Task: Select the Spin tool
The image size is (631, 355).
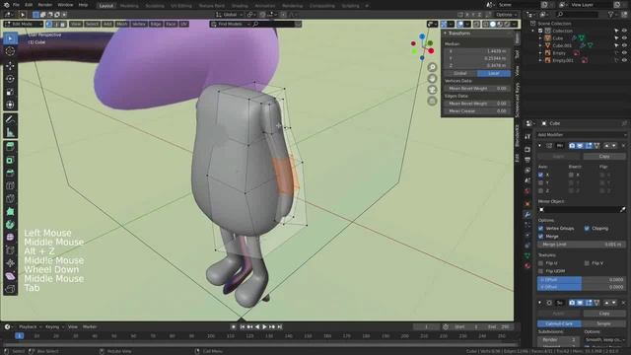Action: 10,224
